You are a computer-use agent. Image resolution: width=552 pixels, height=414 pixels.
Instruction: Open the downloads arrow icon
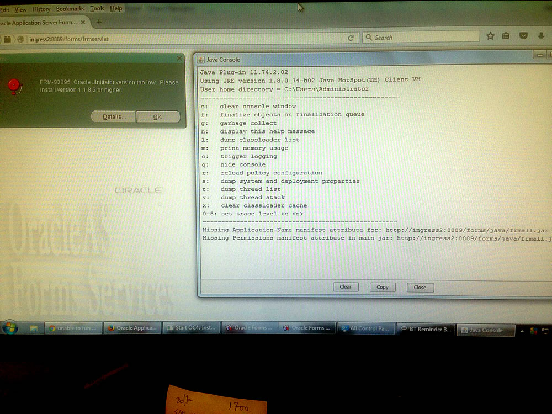point(541,36)
